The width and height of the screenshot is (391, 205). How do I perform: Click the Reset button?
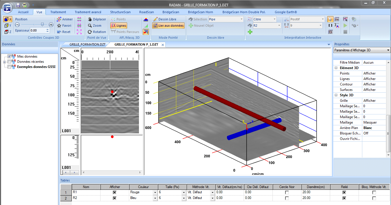click(x=64, y=32)
